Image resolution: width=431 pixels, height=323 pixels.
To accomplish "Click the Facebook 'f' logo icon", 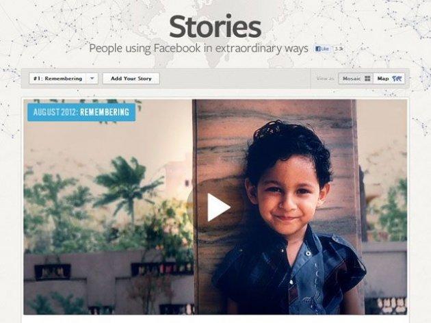I will 318,49.
